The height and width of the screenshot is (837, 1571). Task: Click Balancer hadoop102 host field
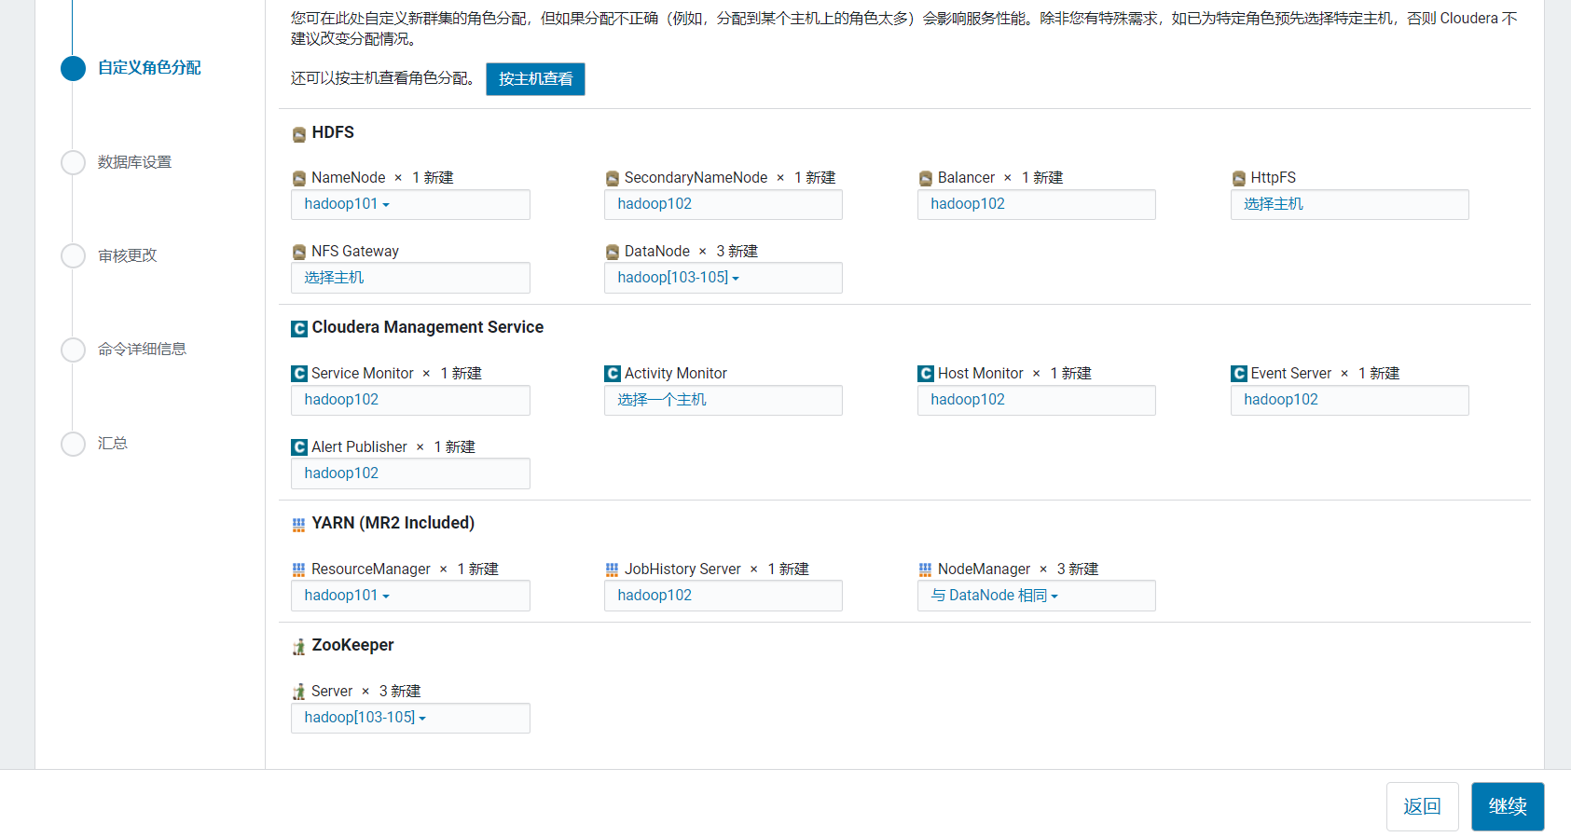click(x=1037, y=204)
